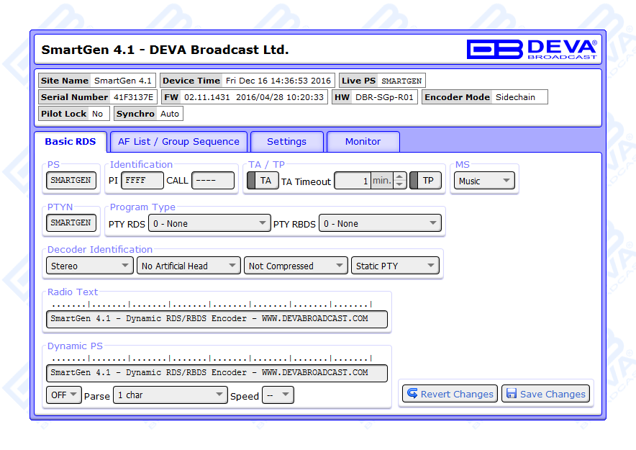
Task: Open the Dynamic PS OFF dropdown
Action: (x=64, y=395)
